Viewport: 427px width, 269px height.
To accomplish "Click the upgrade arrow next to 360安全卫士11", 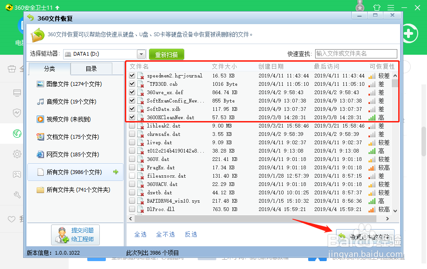I will (x=57, y=7).
